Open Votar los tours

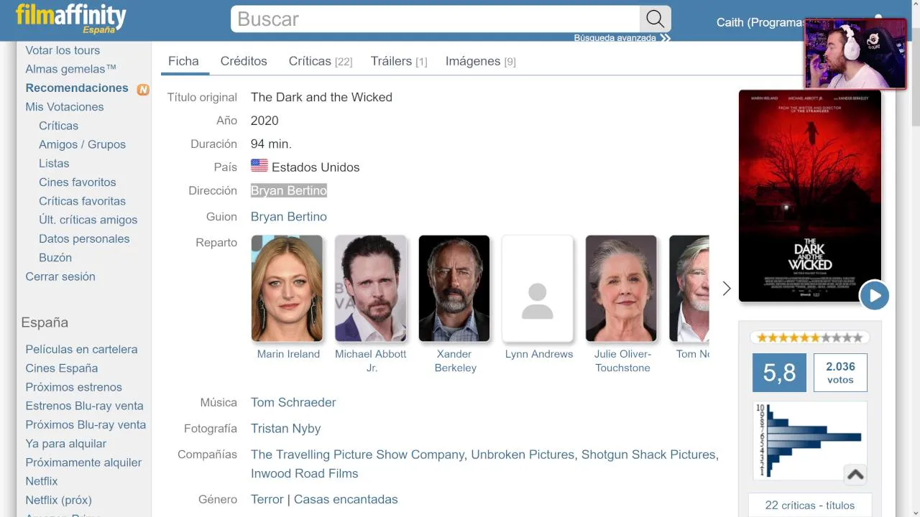[63, 50]
